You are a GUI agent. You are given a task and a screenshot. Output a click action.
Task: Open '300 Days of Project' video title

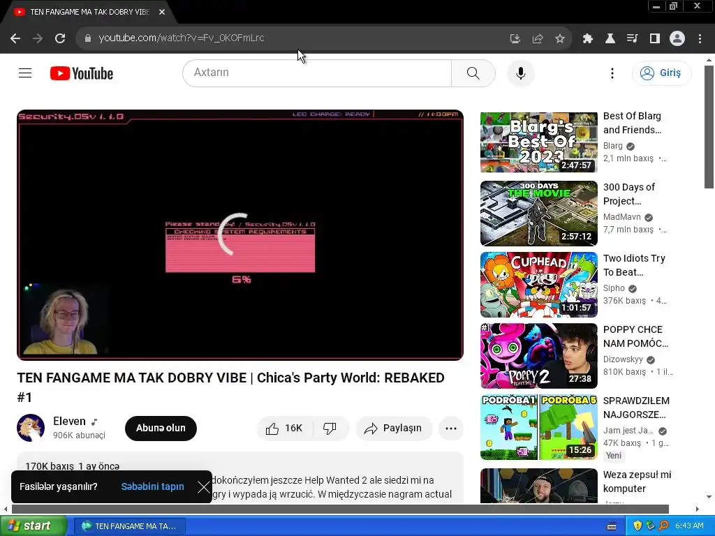tap(629, 194)
